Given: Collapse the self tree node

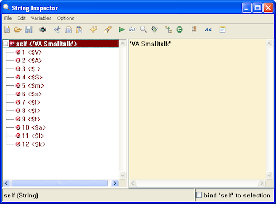Looking at the screenshot, I should click(6, 44).
